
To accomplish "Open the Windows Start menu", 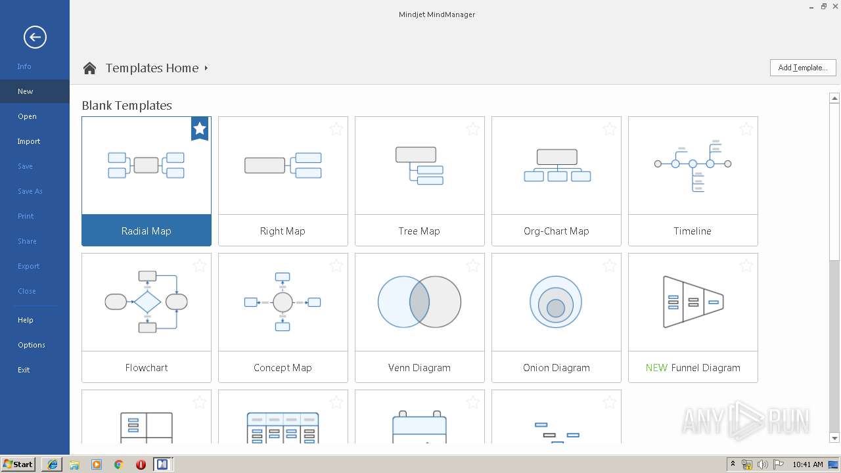I will tap(18, 464).
